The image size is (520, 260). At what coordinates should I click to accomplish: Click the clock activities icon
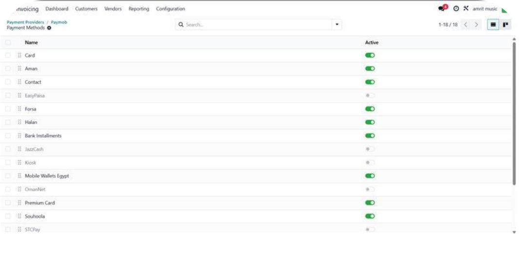point(456,9)
